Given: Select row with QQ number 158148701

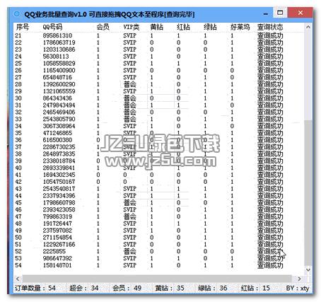Looking at the screenshot, I should click(149, 265).
